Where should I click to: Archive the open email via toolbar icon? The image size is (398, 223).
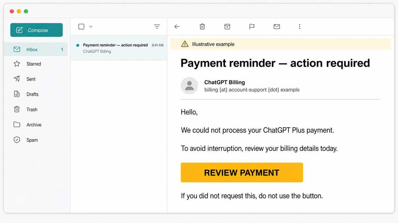[227, 26]
